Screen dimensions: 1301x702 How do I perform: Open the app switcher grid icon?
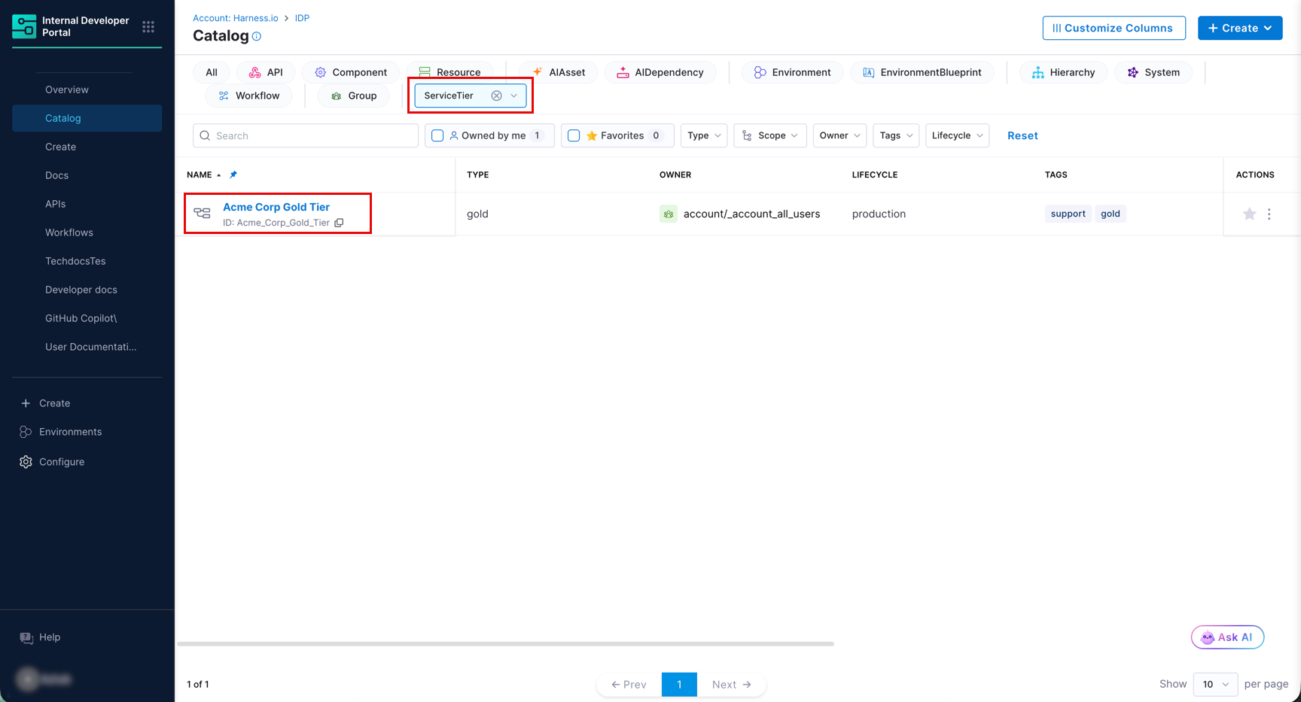pyautogui.click(x=148, y=27)
